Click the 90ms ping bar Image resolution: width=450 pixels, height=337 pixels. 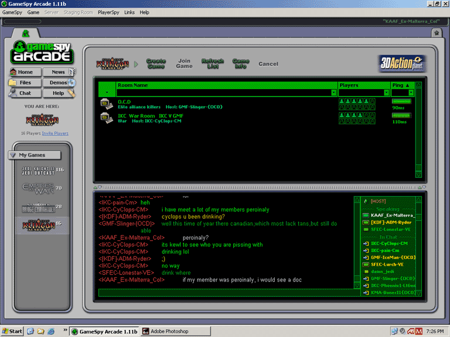pos(401,101)
